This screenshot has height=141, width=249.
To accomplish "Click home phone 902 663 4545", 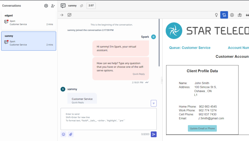I will click(x=208, y=107).
